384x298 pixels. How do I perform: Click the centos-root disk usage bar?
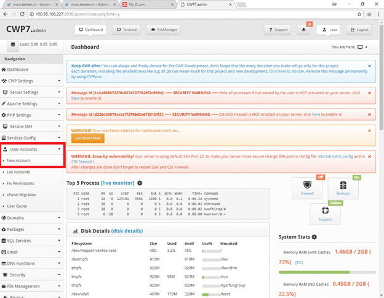211,251
